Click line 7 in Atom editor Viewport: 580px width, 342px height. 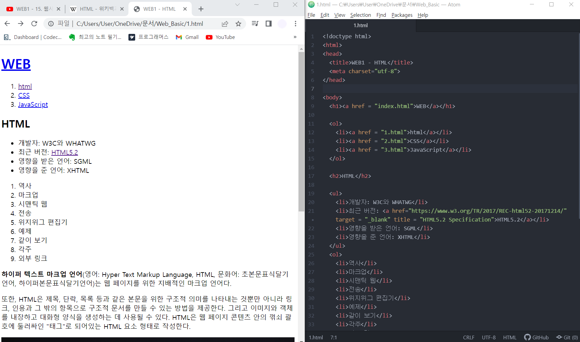pos(450,89)
